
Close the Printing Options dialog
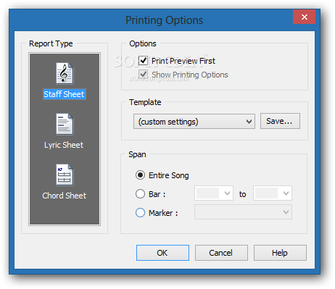point(305,17)
